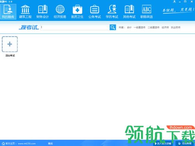Click hot search link 经济师
195x146 pixels.
165,27
